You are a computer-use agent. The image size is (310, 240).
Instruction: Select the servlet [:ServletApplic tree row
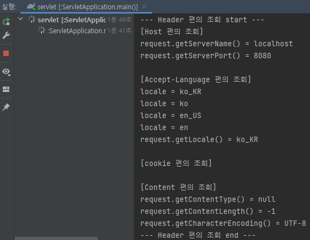[74, 20]
